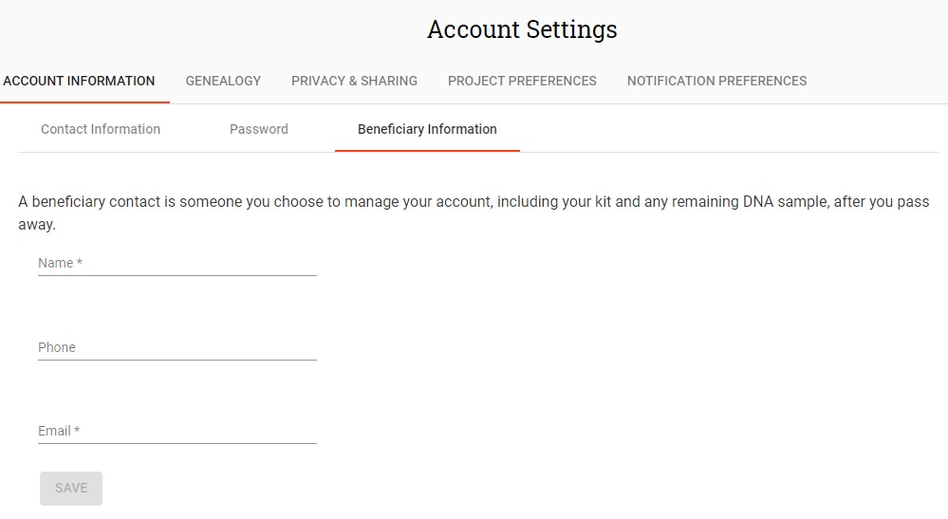
Task: Focus the beneficiary Name input field
Action: 177,264
